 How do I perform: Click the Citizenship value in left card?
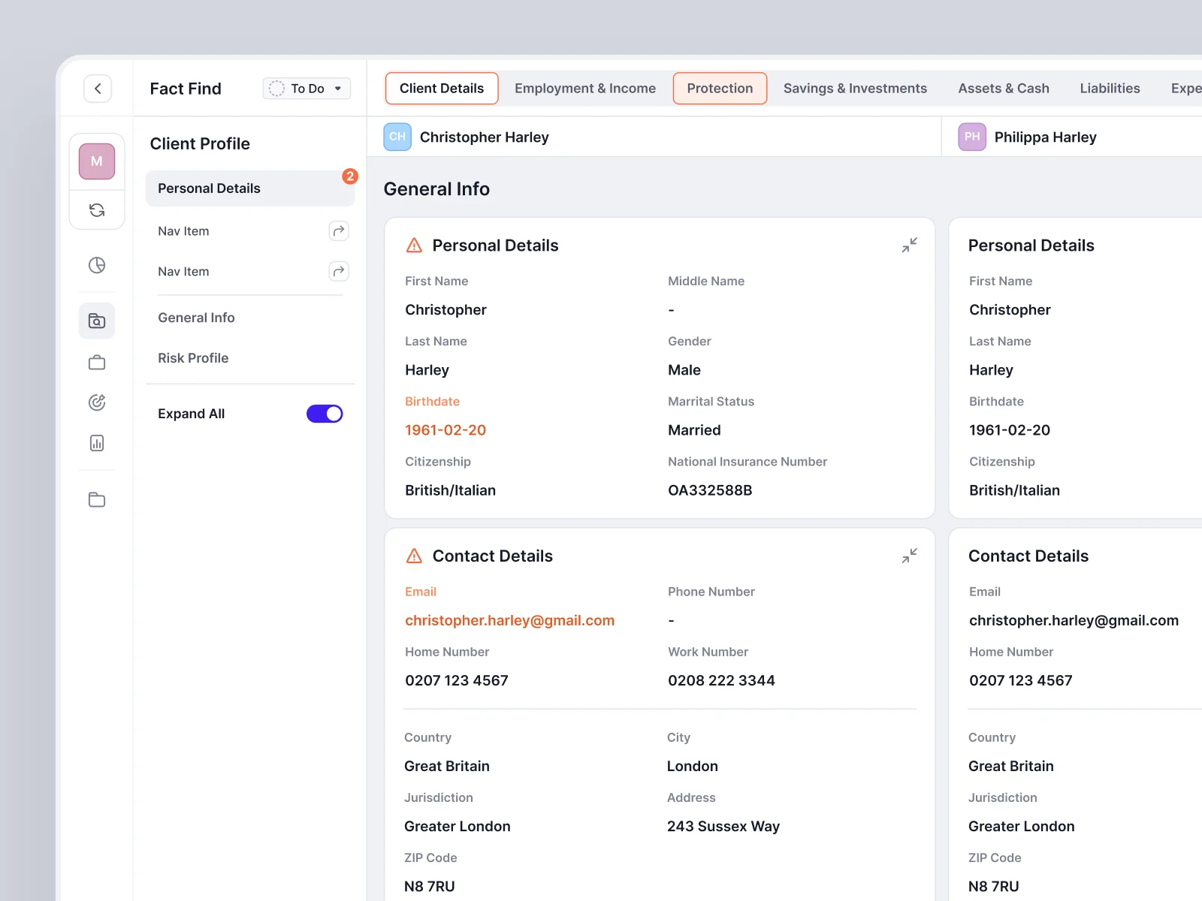pyautogui.click(x=450, y=490)
